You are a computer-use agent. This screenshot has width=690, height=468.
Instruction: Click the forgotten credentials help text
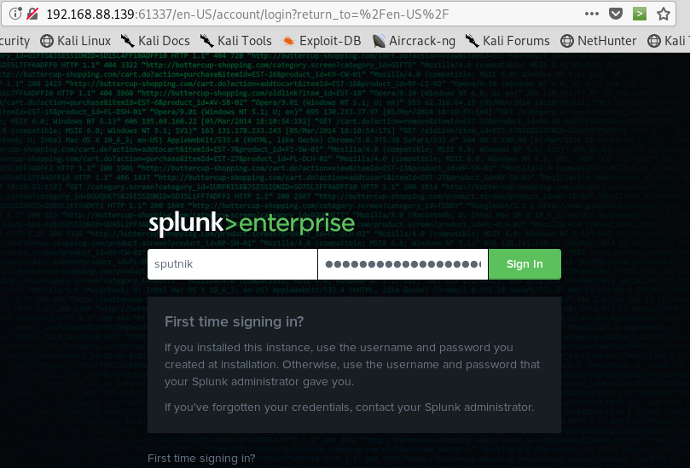(349, 407)
